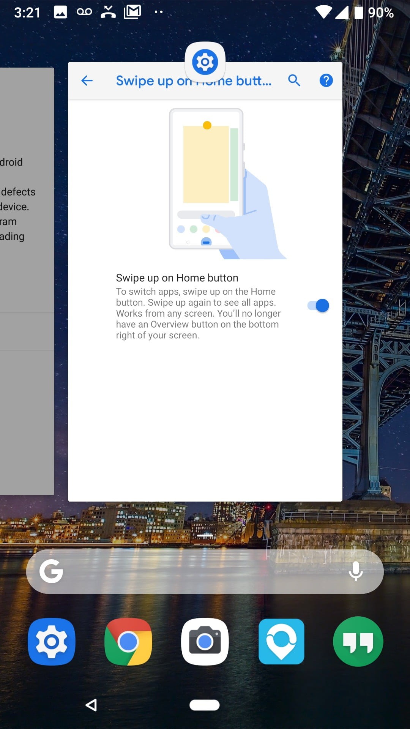Tap the battery icon in status bar
The width and height of the screenshot is (410, 729).
359,12
